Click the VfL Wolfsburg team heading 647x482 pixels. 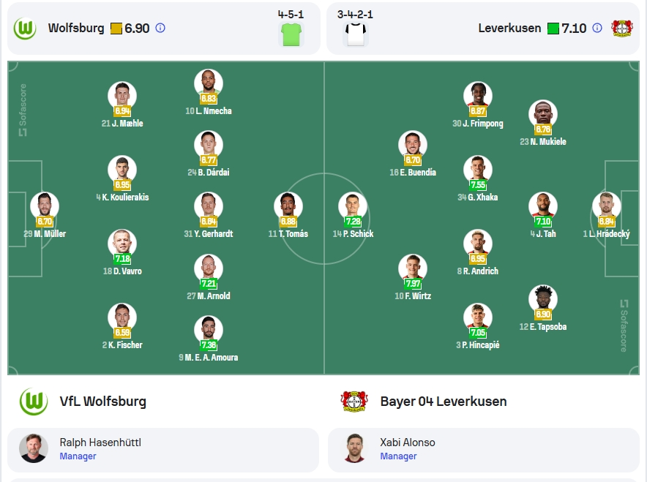pos(102,402)
